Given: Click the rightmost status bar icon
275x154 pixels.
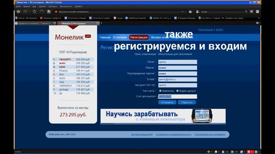Looking at the screenshot, I should [256, 152].
